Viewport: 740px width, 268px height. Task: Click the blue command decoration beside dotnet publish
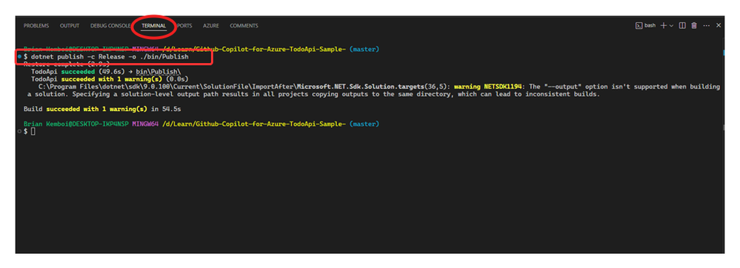[19, 56]
